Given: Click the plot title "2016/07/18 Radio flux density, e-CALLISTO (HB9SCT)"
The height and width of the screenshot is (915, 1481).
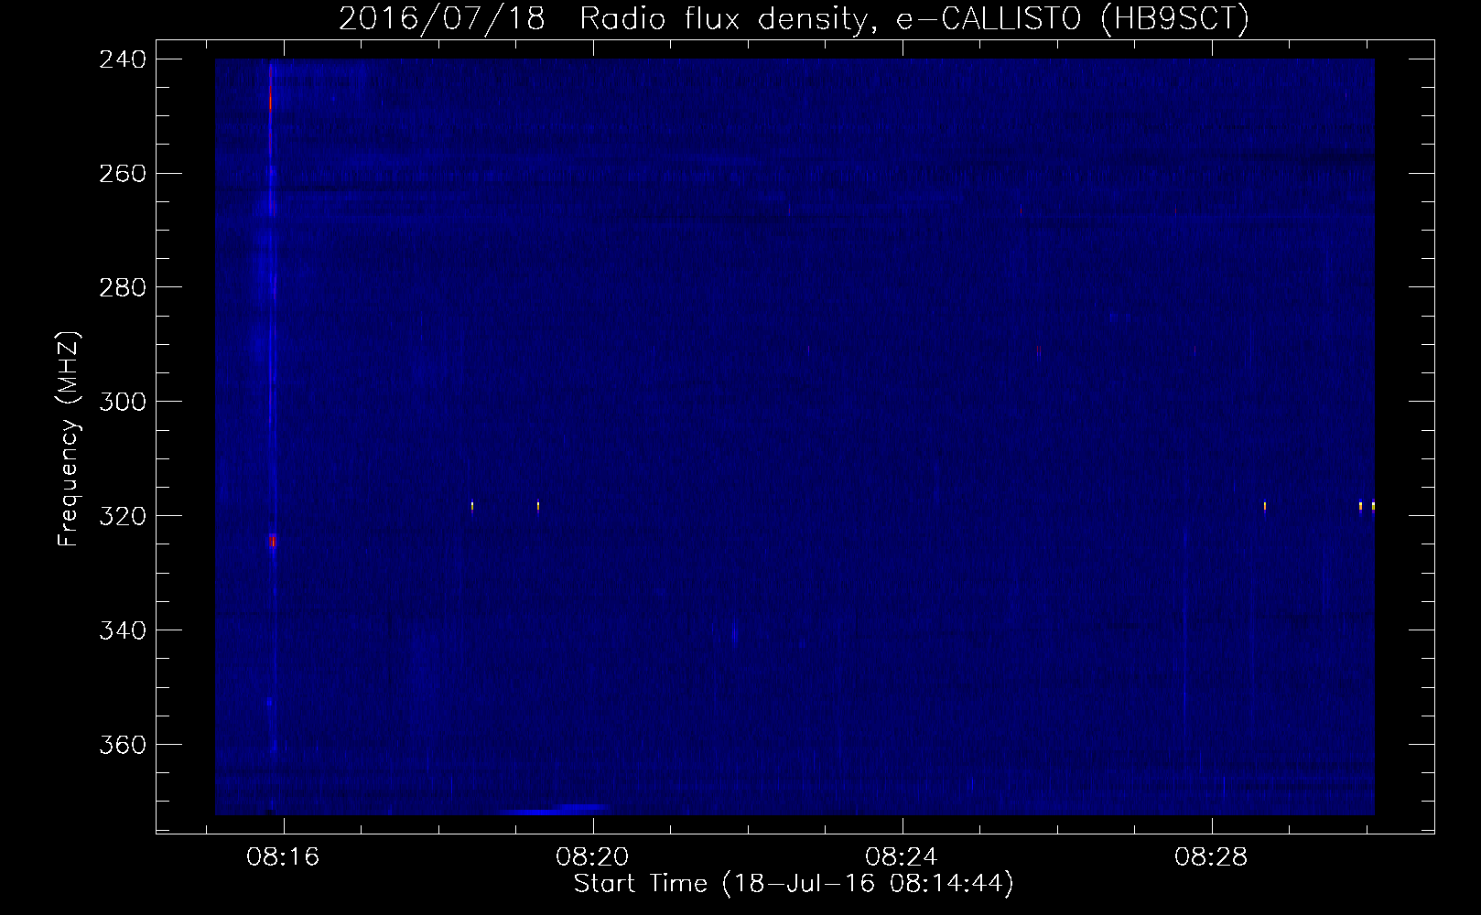Looking at the screenshot, I should tap(794, 19).
